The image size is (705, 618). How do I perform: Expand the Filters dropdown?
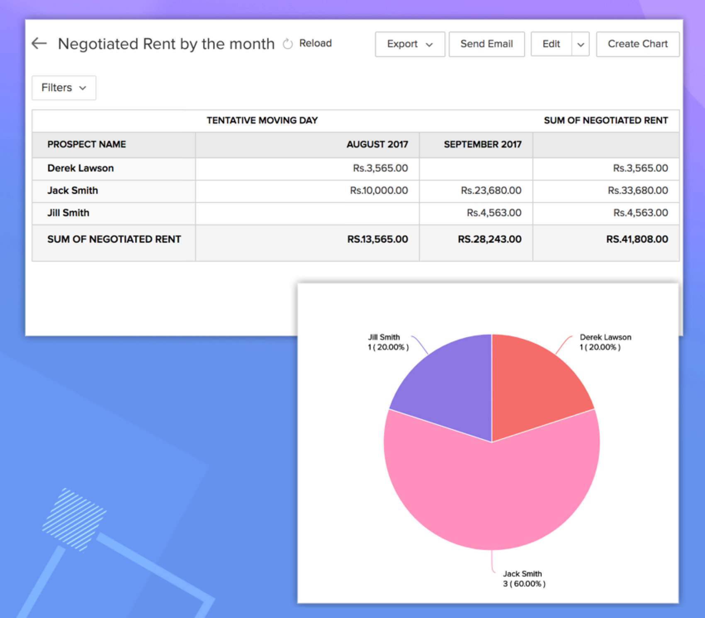coord(64,88)
